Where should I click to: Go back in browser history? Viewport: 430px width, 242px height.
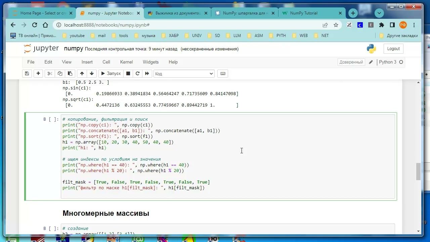click(x=13, y=25)
